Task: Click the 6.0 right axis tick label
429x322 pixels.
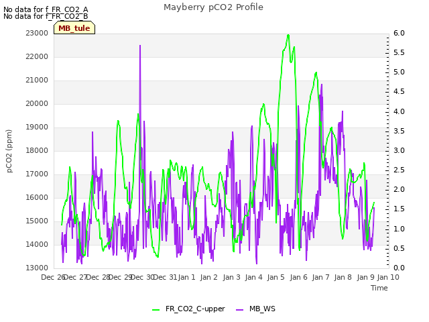Action: (399, 33)
